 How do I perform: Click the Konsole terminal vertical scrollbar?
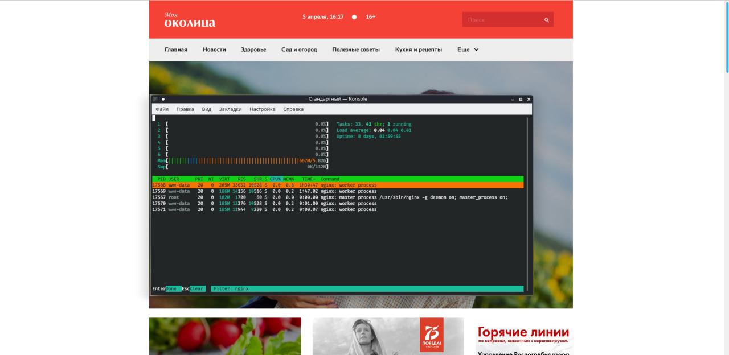528,205
